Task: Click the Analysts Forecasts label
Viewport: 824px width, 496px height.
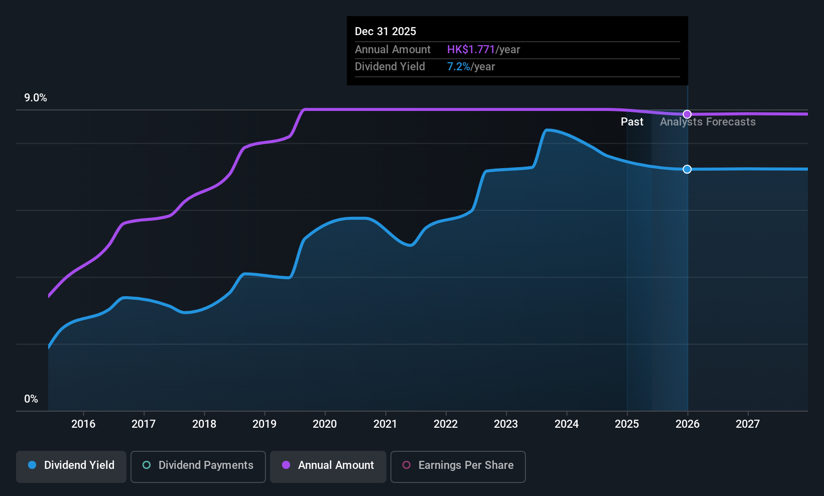Action: [708, 122]
